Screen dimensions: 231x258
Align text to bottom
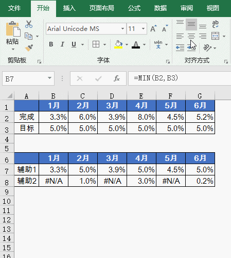point(203,26)
